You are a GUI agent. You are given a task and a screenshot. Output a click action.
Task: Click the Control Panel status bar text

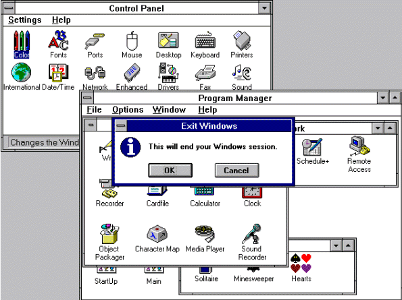[x=45, y=142]
